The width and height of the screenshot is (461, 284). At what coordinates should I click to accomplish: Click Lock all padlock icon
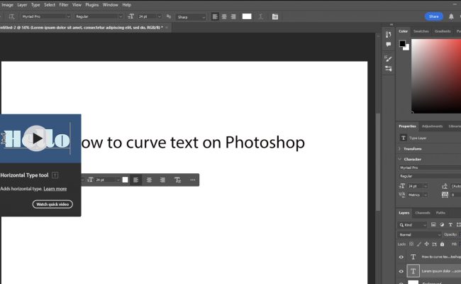(442, 244)
